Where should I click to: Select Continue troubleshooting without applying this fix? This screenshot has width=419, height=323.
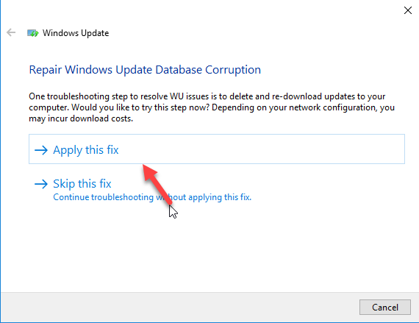click(152, 197)
